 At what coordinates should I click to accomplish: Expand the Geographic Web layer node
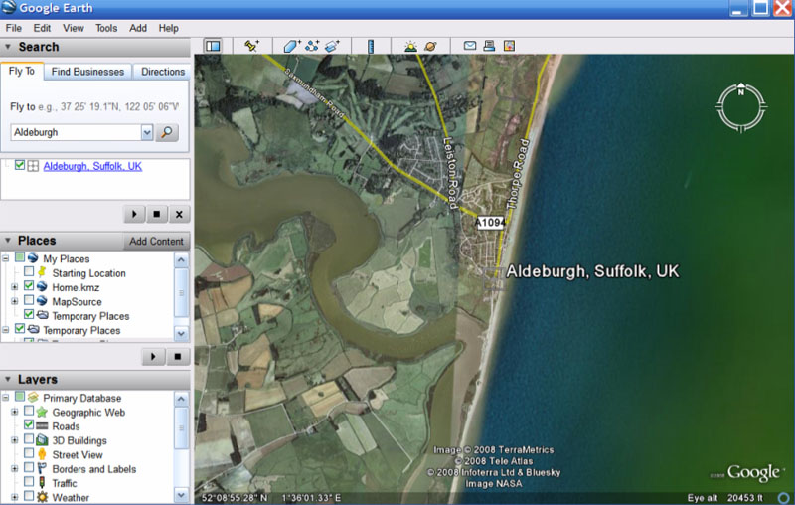(x=15, y=412)
